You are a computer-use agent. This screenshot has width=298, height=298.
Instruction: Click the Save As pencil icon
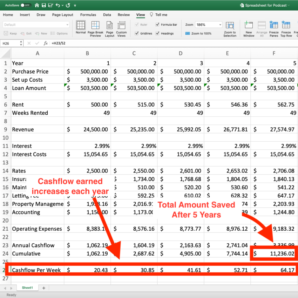click(50, 5)
